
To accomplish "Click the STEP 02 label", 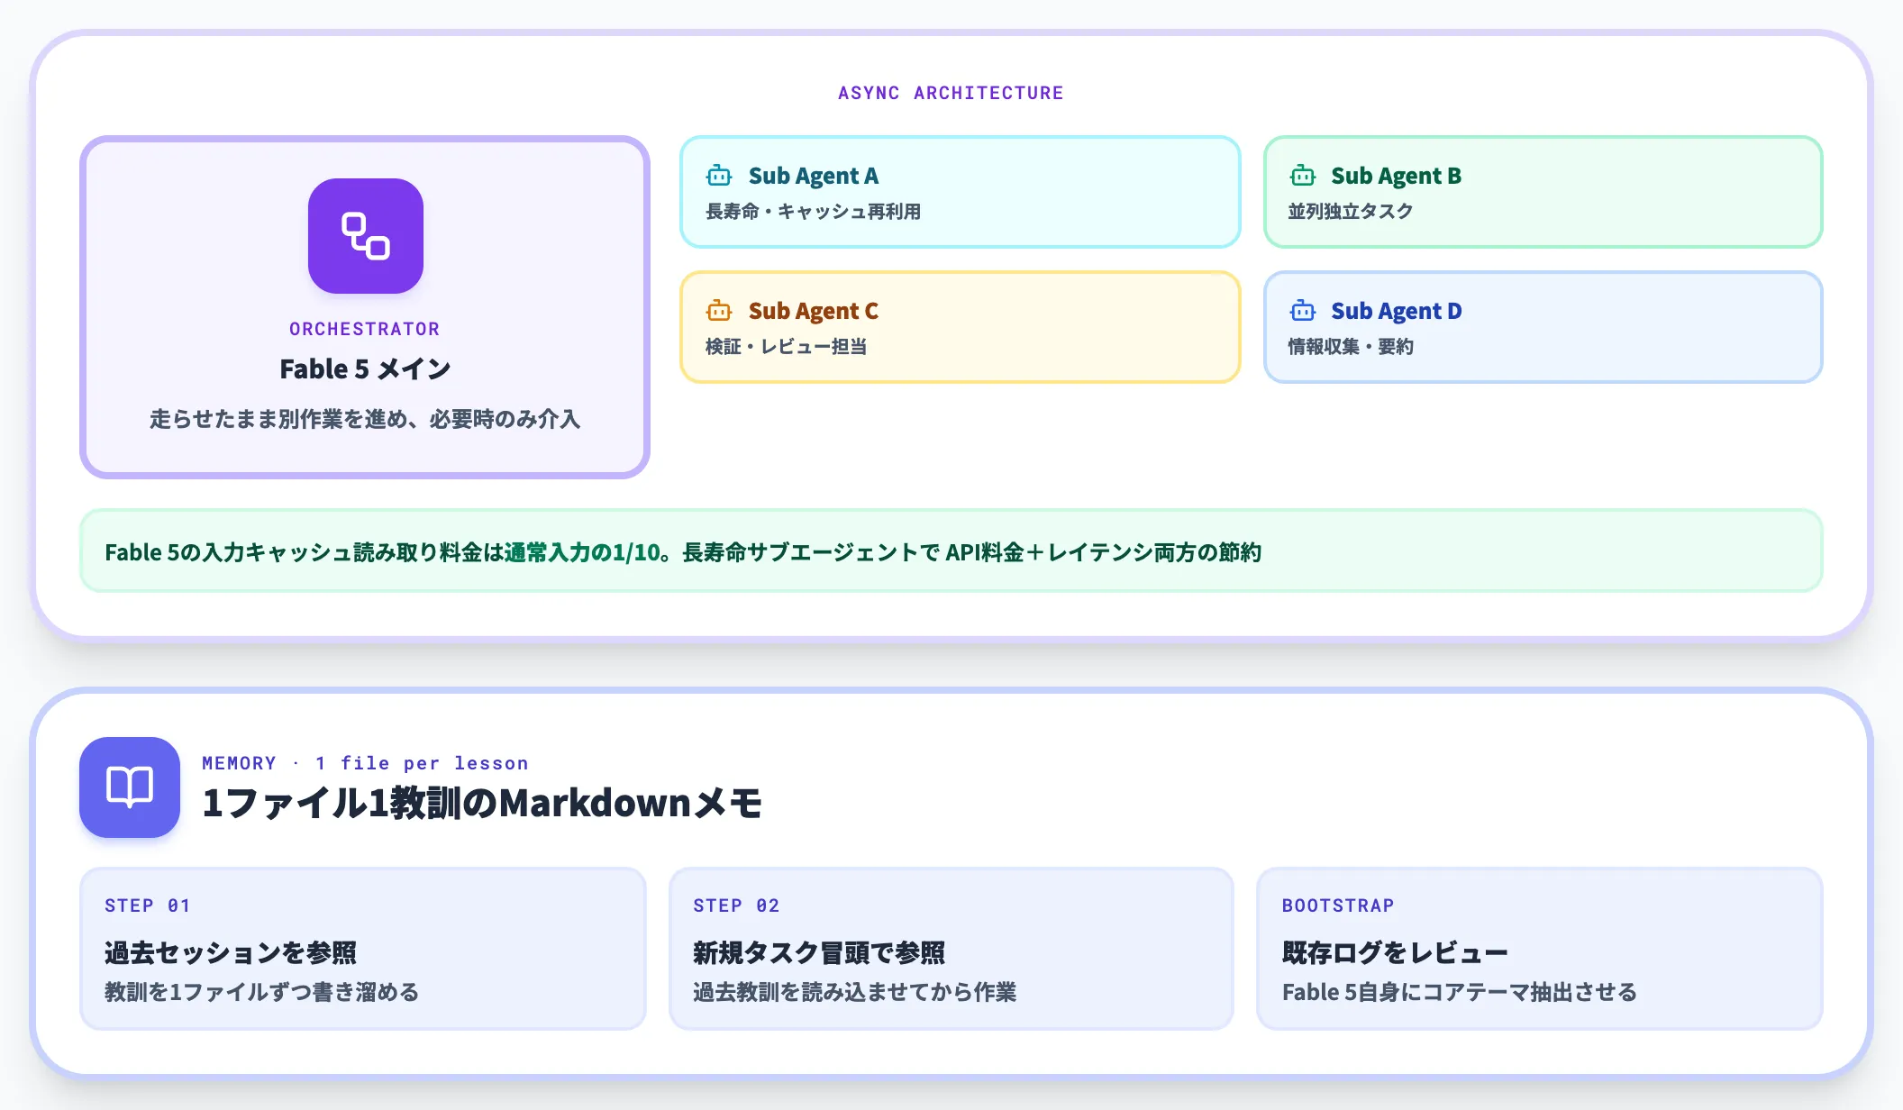I will click(736, 905).
